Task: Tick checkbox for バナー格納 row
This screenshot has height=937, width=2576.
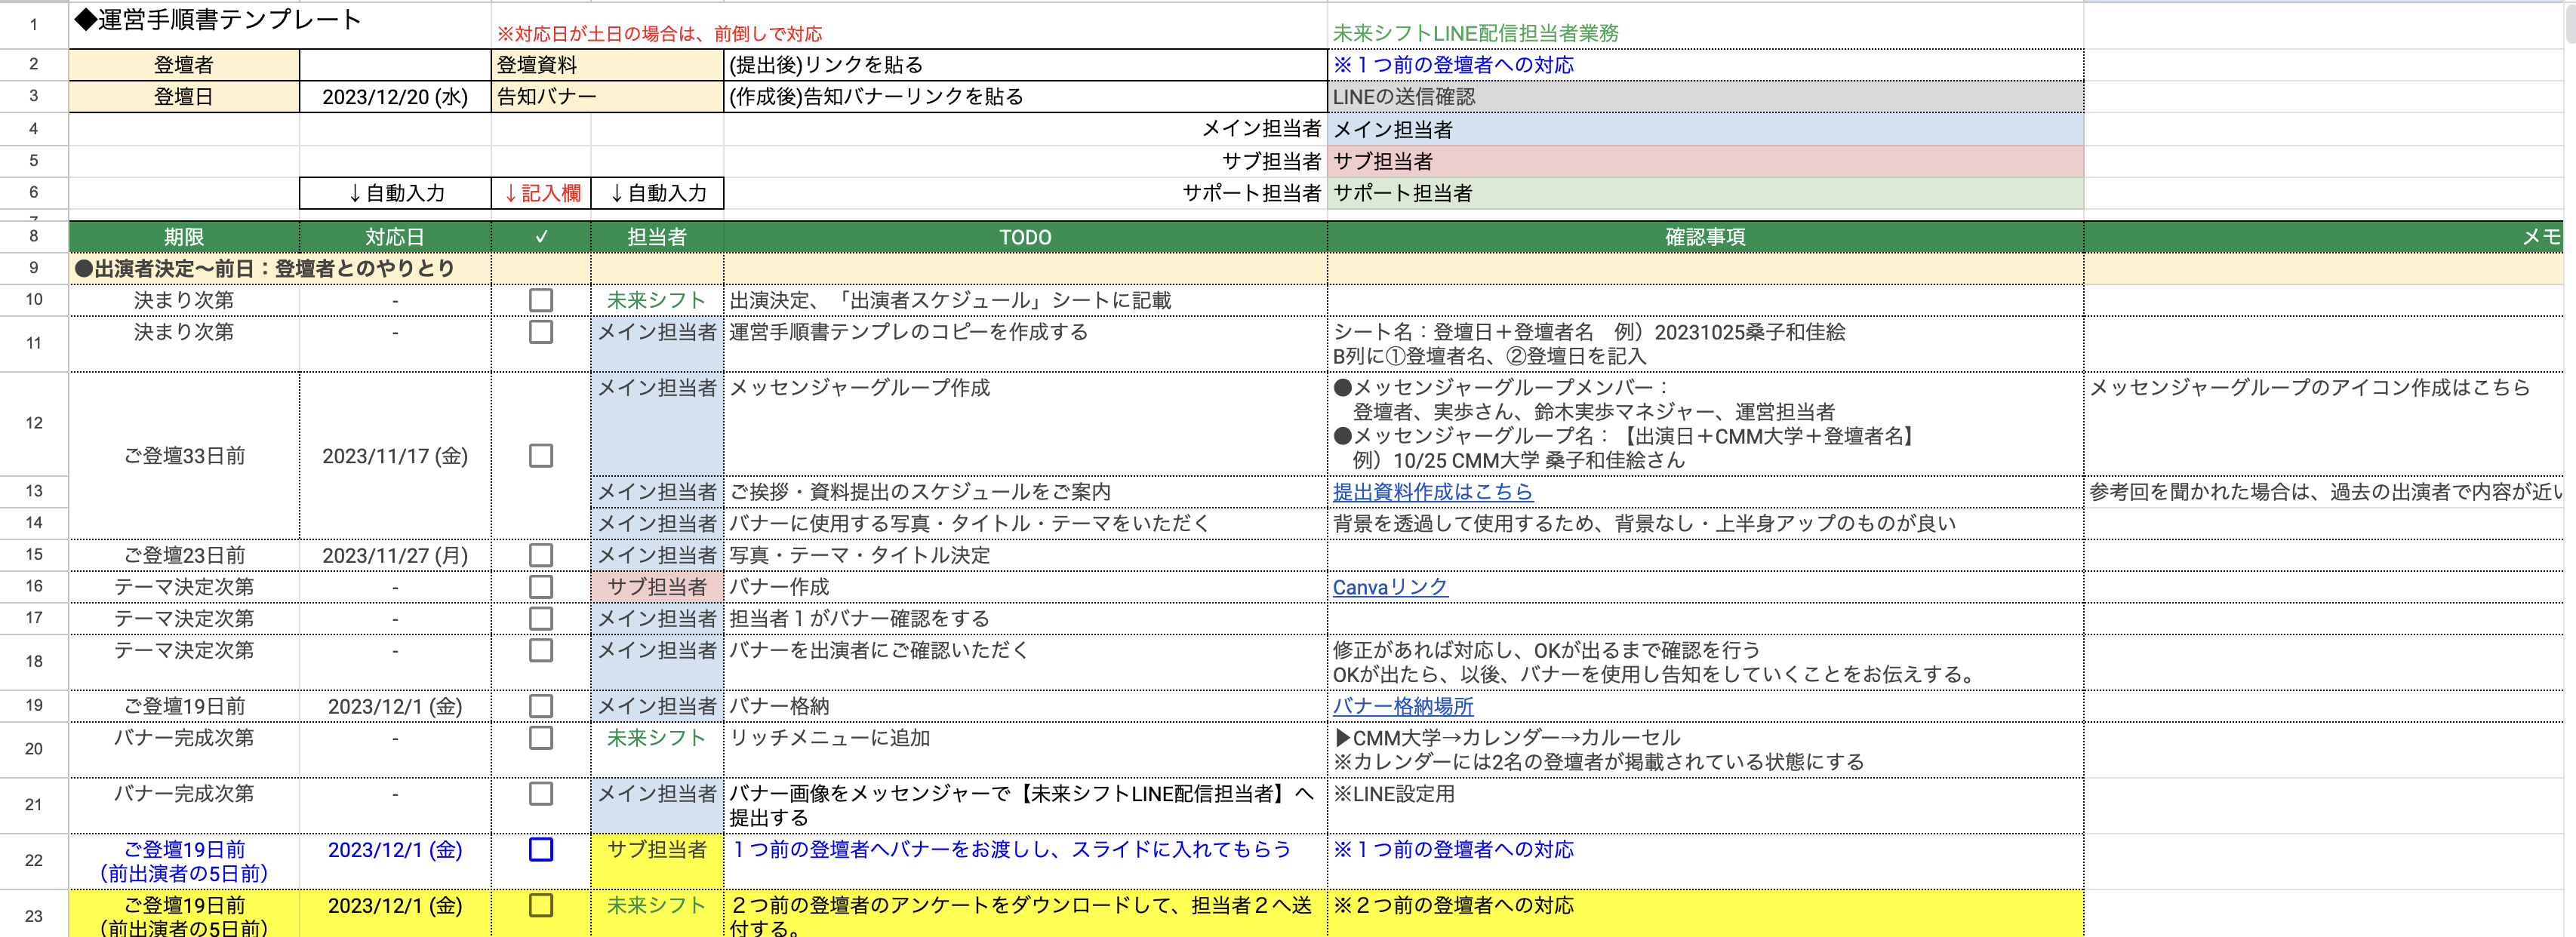Action: 540,706
